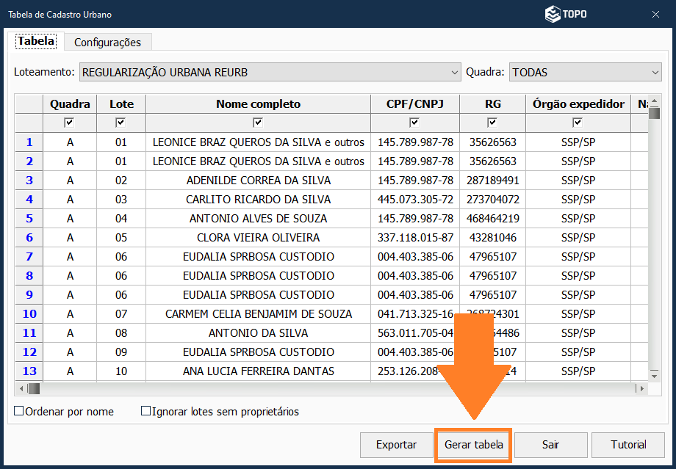
Task: Toggle the Lote column checkbox
Action: pyautogui.click(x=121, y=123)
